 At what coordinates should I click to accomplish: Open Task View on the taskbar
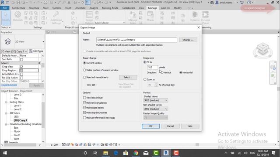(x=95, y=153)
